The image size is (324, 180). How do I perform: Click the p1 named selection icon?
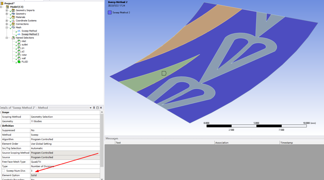19,48
